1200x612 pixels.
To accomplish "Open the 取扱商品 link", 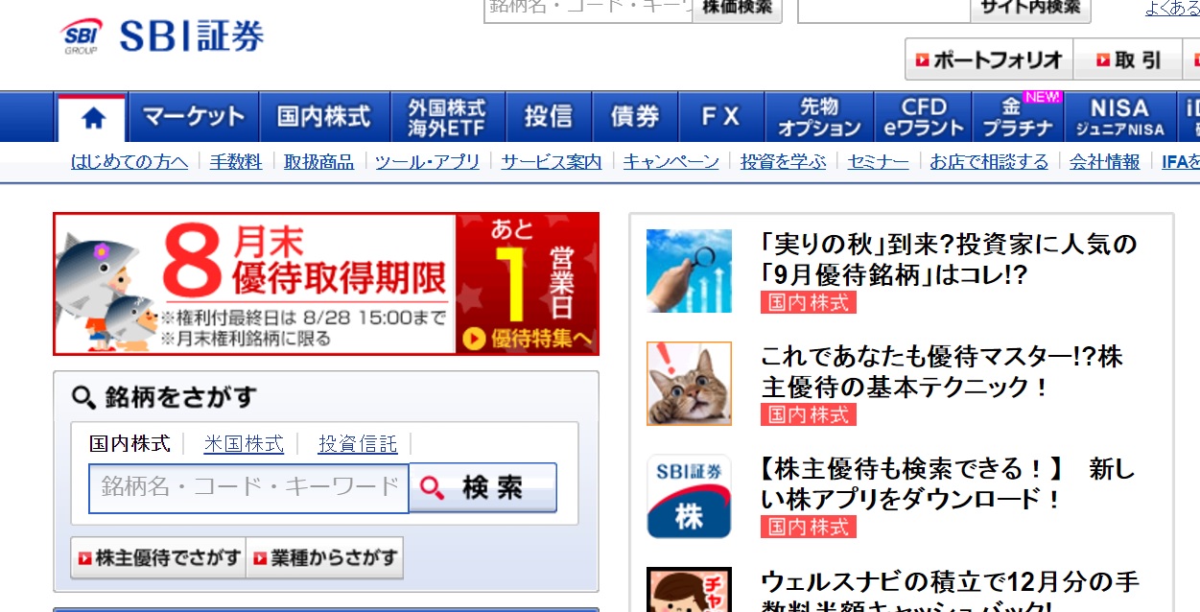I will [x=318, y=162].
